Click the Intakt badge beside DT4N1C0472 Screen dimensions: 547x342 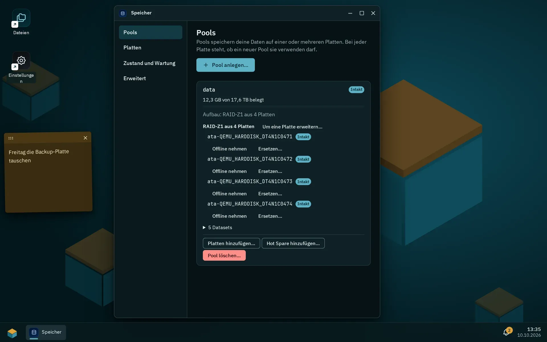pos(303,159)
